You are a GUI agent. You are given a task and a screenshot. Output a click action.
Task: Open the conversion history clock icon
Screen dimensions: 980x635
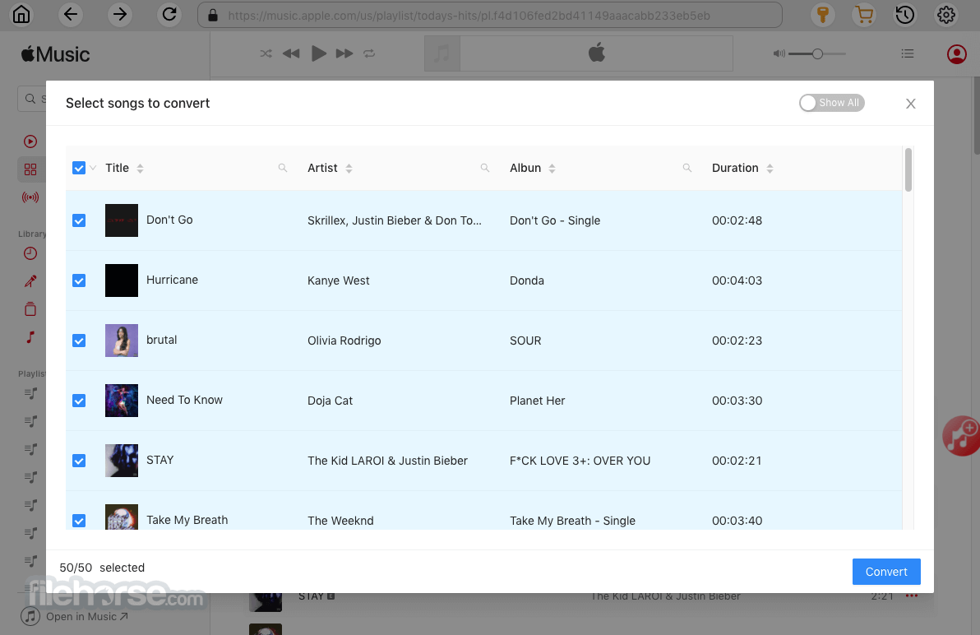coord(905,14)
